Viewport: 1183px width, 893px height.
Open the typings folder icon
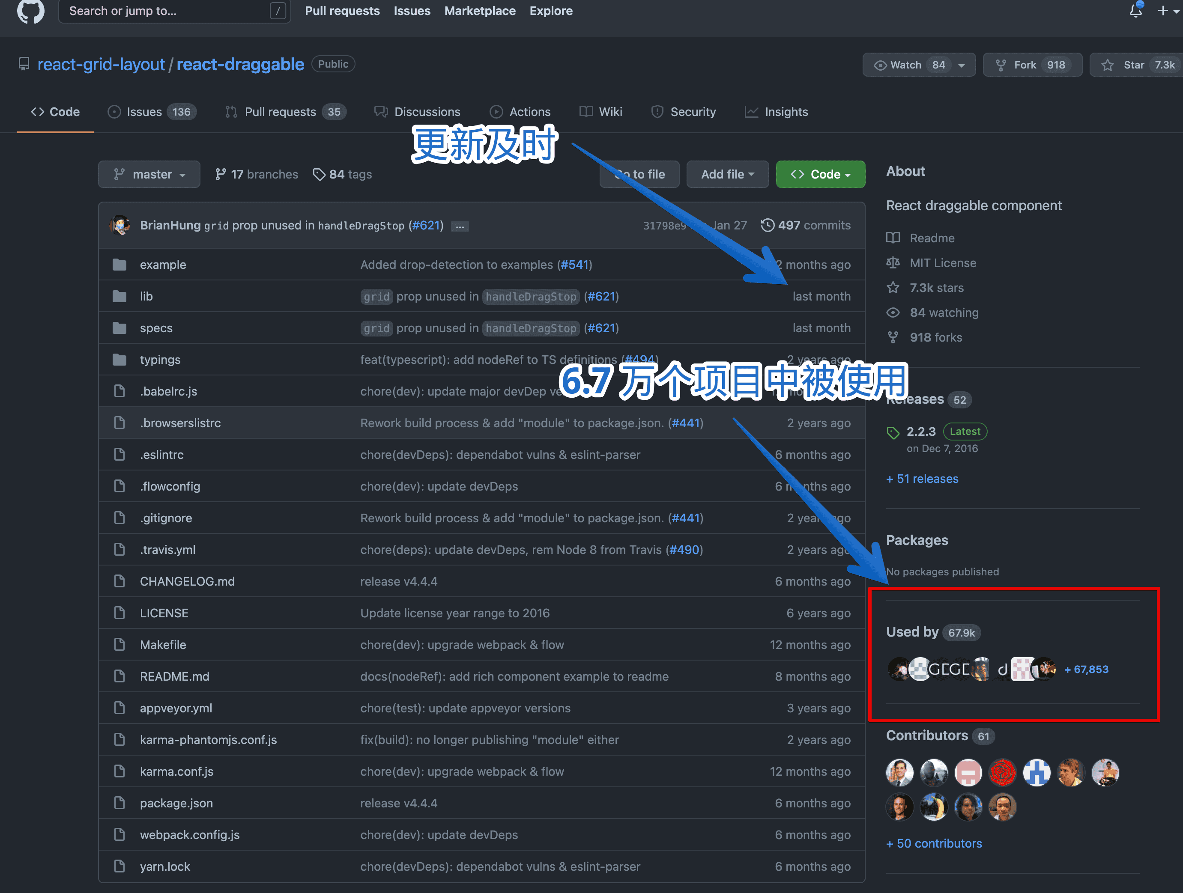(119, 360)
